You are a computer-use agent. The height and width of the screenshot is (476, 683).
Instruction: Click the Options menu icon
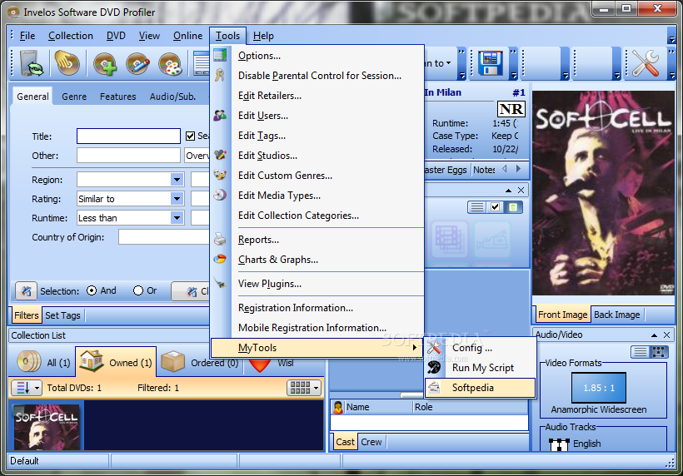point(220,55)
